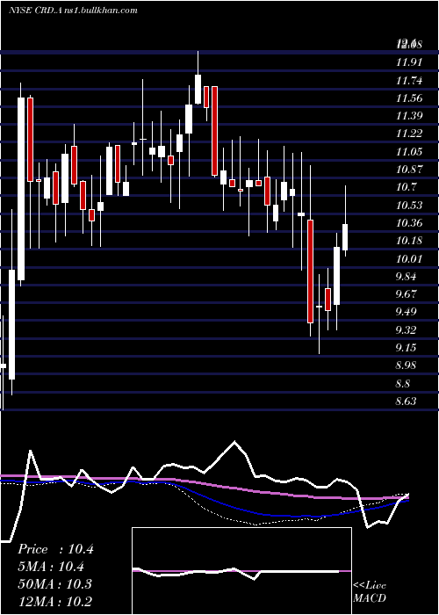
Task: Click the 9.84 price axis label
Action: tap(406, 277)
